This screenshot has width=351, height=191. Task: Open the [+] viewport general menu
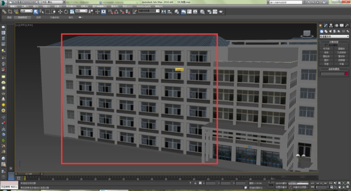[x=17, y=25]
